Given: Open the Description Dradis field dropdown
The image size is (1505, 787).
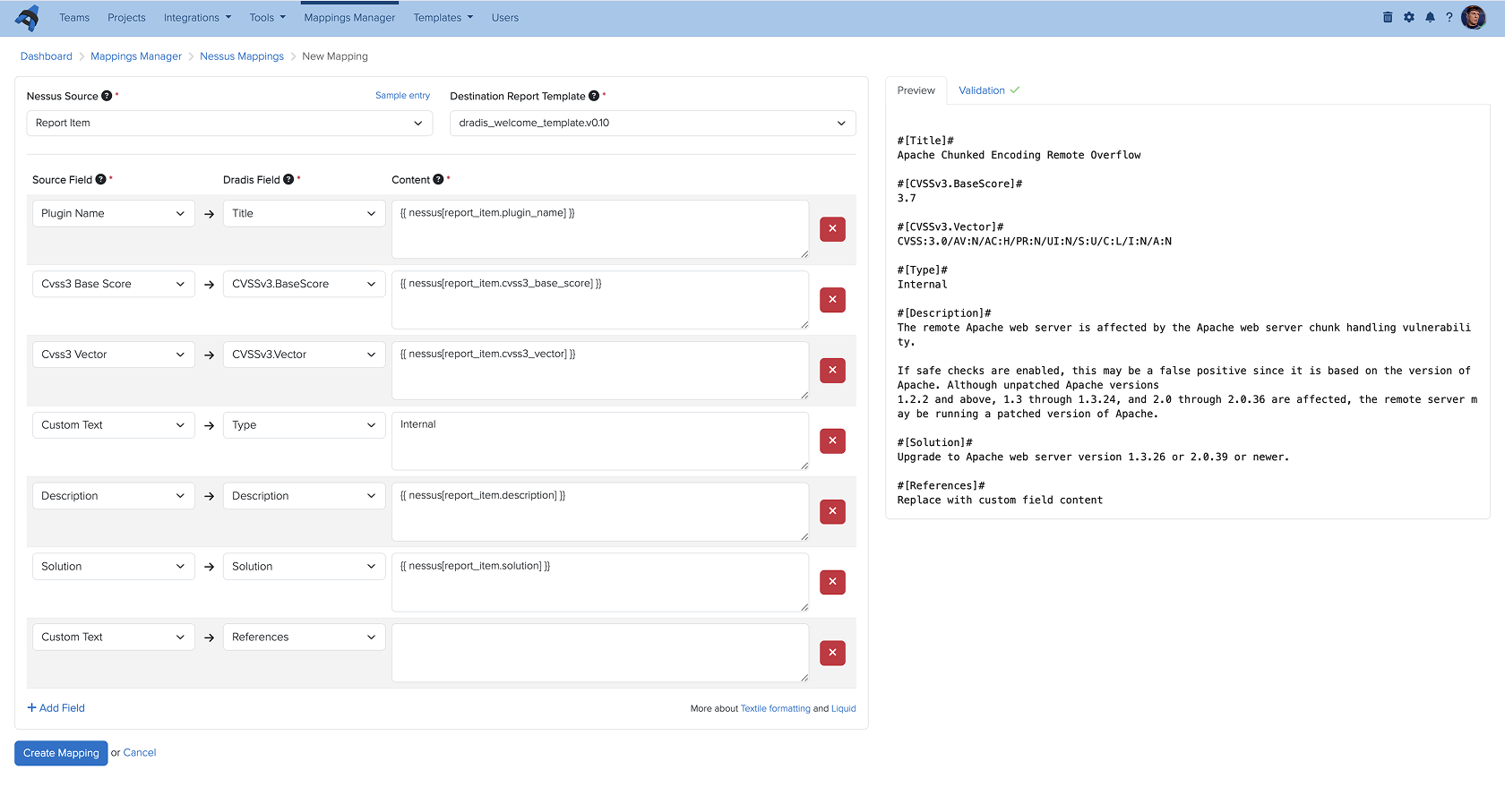Looking at the screenshot, I should pos(304,496).
